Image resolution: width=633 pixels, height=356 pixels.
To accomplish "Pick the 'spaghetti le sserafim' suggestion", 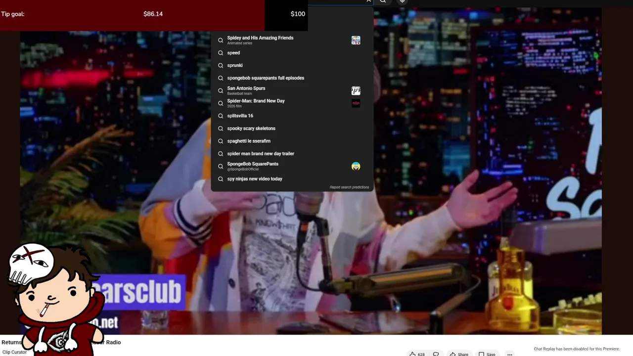I will point(292,141).
